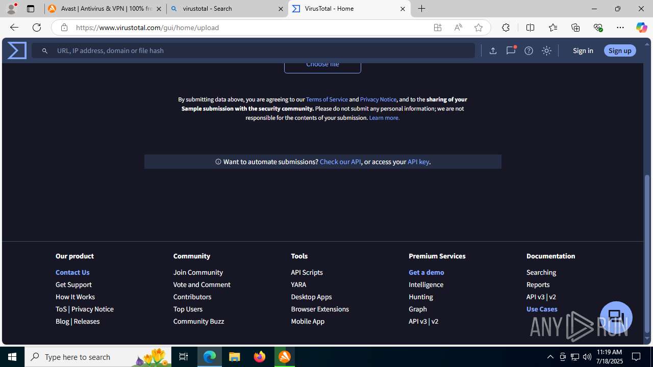Close the Avast Antivirus tab
Screen dimensions: 653x367
point(159,9)
